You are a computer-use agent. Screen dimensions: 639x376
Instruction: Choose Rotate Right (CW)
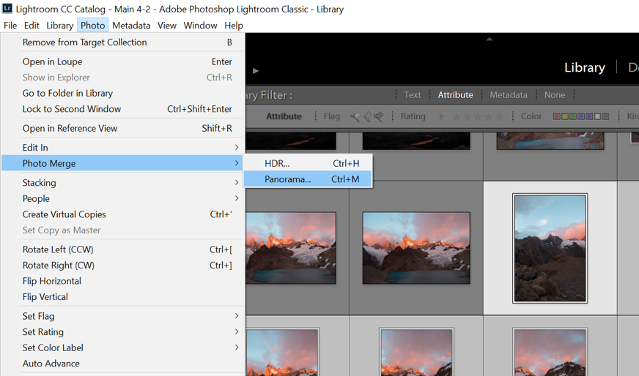[122, 266]
